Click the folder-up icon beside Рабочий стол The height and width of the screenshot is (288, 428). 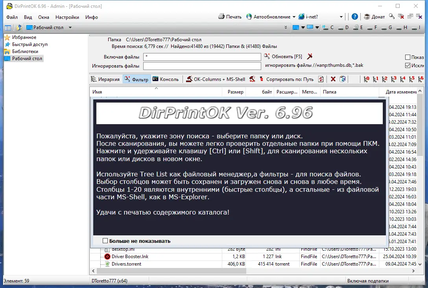coord(19,28)
